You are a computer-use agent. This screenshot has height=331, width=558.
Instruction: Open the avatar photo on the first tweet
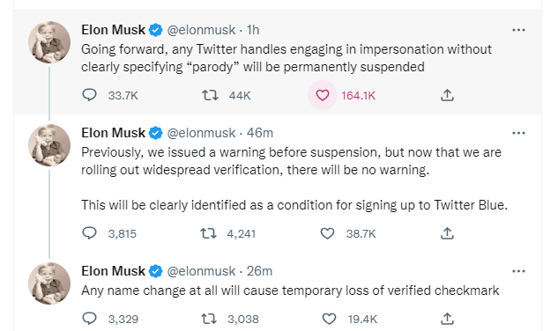click(49, 42)
